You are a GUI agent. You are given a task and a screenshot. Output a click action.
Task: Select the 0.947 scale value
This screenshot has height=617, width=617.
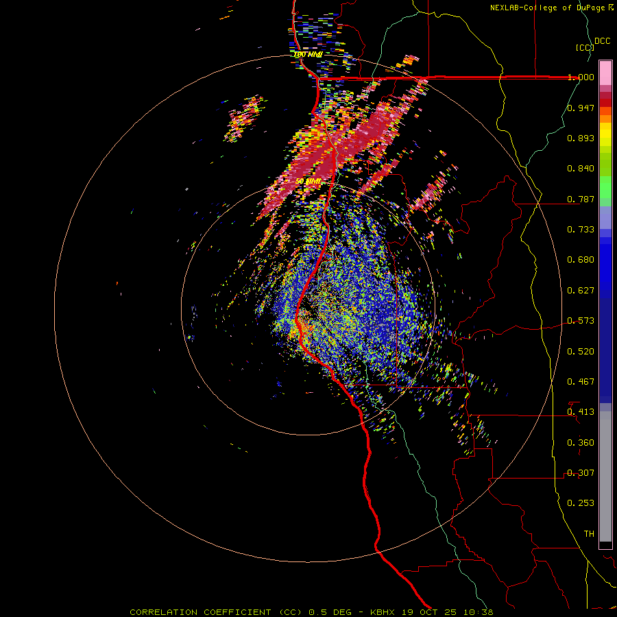click(x=581, y=108)
